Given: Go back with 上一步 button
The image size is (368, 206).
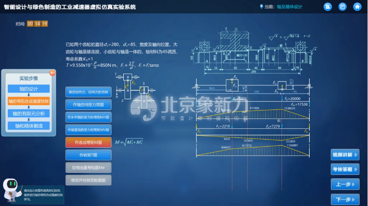Looking at the screenshot, I should pyautogui.click(x=345, y=184).
